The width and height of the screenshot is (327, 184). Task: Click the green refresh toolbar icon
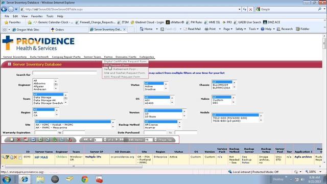point(55,140)
